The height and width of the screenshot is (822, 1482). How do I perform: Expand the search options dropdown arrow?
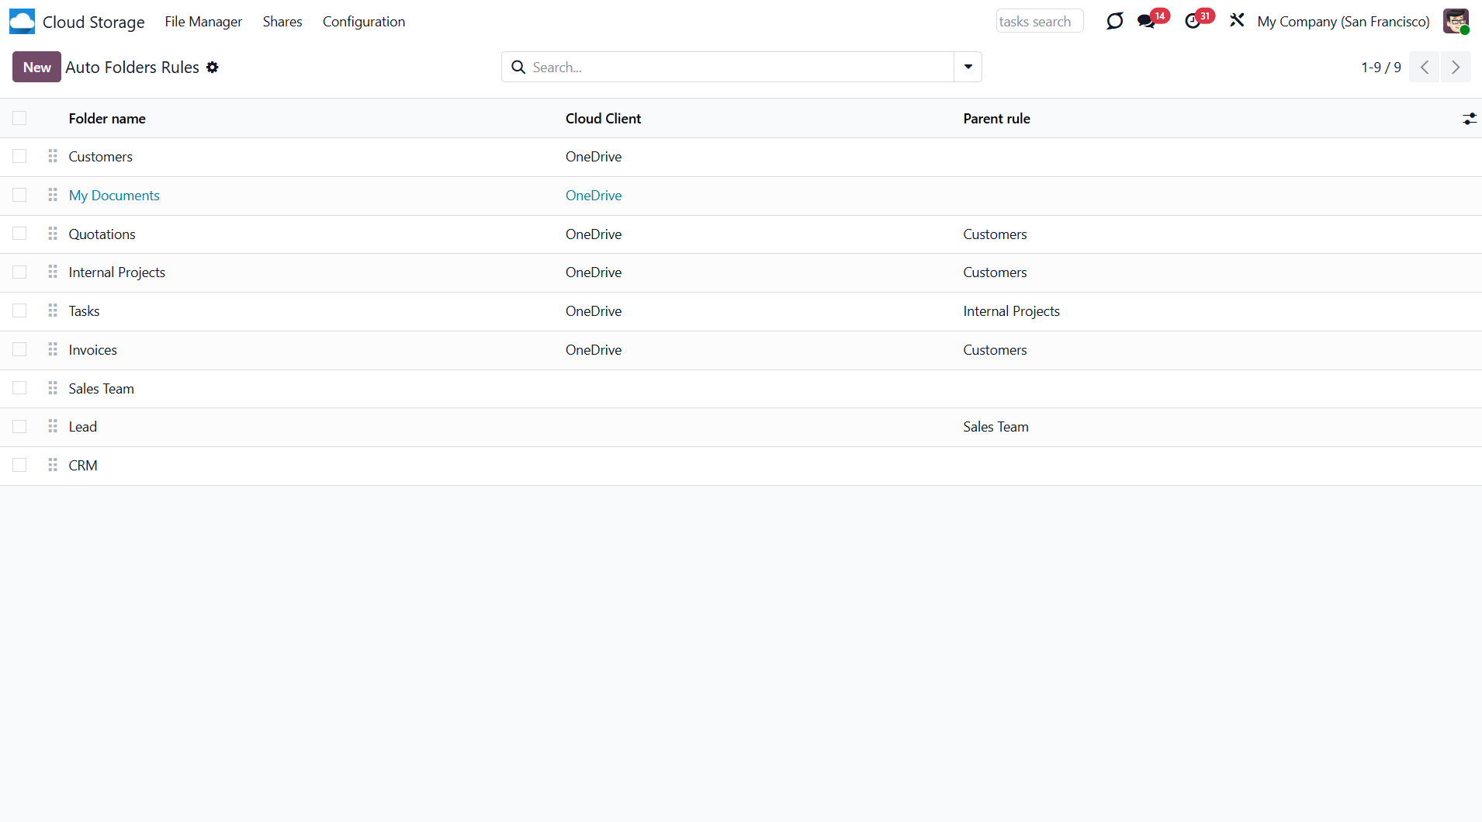[x=968, y=68]
